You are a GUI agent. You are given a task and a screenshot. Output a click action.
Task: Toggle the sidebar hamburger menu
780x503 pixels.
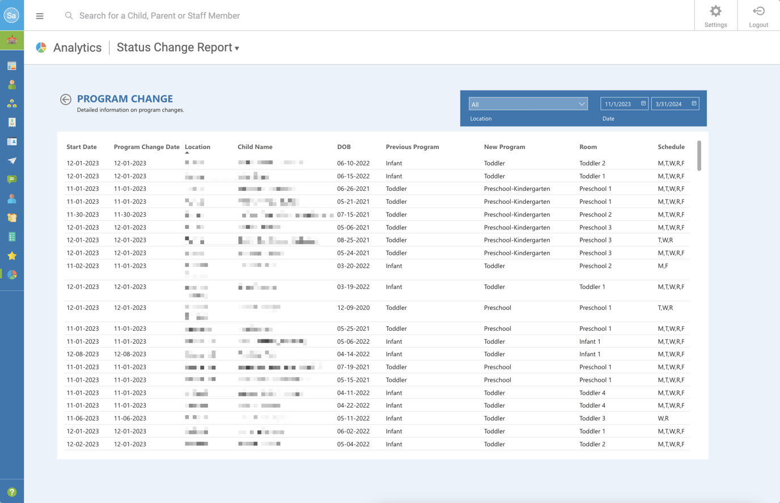(x=40, y=15)
